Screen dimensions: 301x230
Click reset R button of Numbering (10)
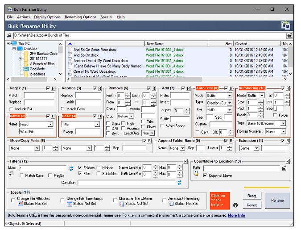point(288,88)
